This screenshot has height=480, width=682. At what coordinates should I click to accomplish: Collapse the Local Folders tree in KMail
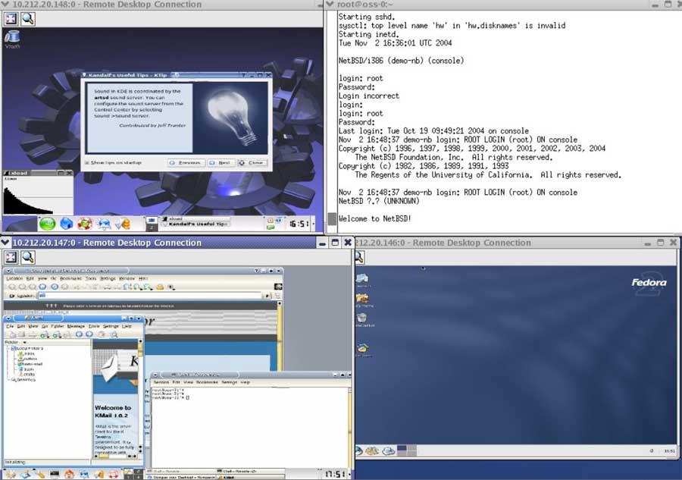[8, 348]
